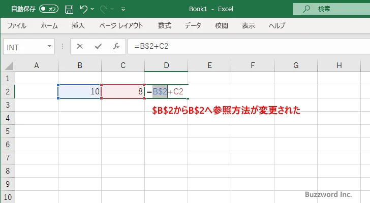The image size is (370, 203).
Task: Select column E header
Action: click(x=209, y=65)
